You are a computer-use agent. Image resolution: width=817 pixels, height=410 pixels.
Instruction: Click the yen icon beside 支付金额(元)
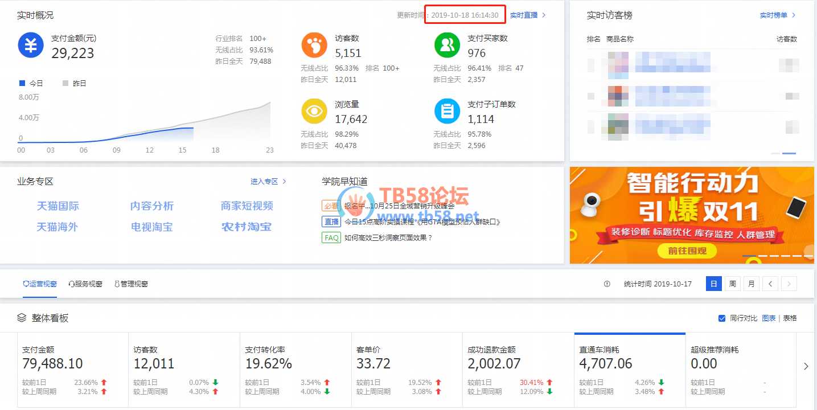pos(31,45)
